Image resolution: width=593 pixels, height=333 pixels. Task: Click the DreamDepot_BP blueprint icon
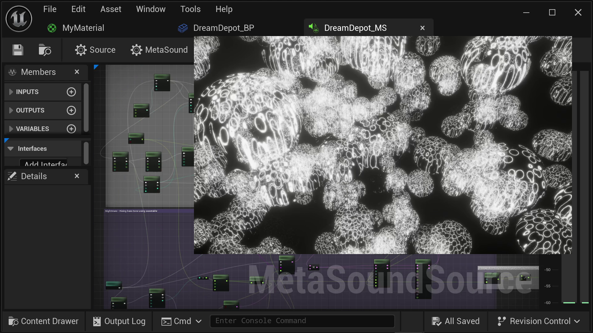(183, 28)
